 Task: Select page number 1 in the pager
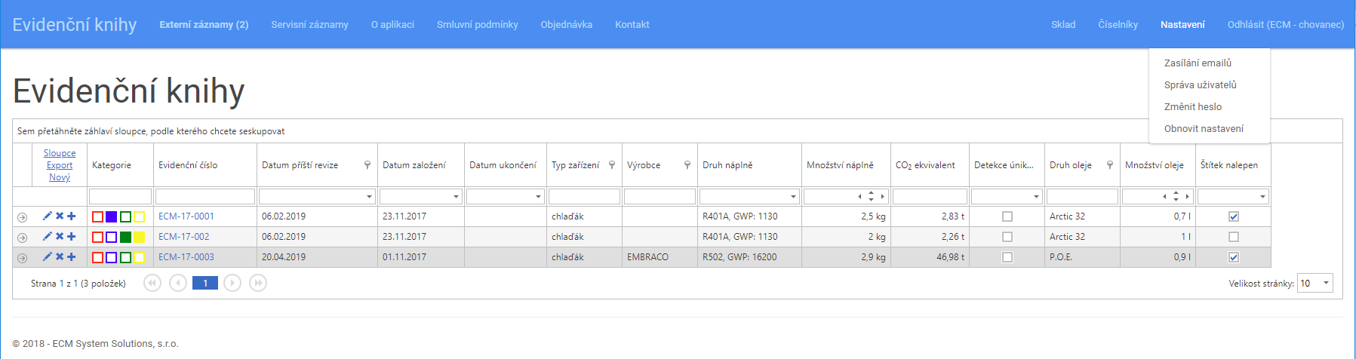(205, 283)
